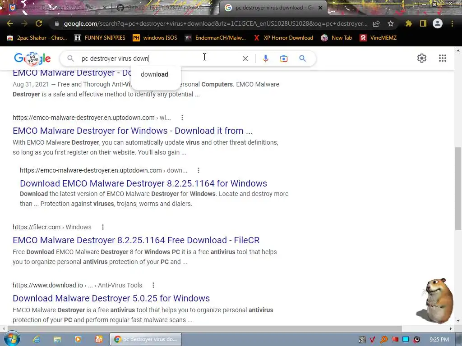
Task: Open the FileCR Free Download result
Action: pyautogui.click(x=136, y=240)
